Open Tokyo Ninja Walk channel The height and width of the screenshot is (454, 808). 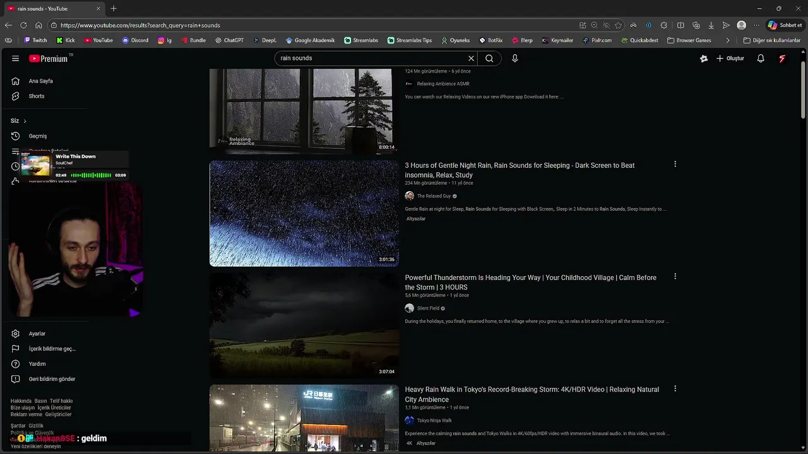click(434, 421)
